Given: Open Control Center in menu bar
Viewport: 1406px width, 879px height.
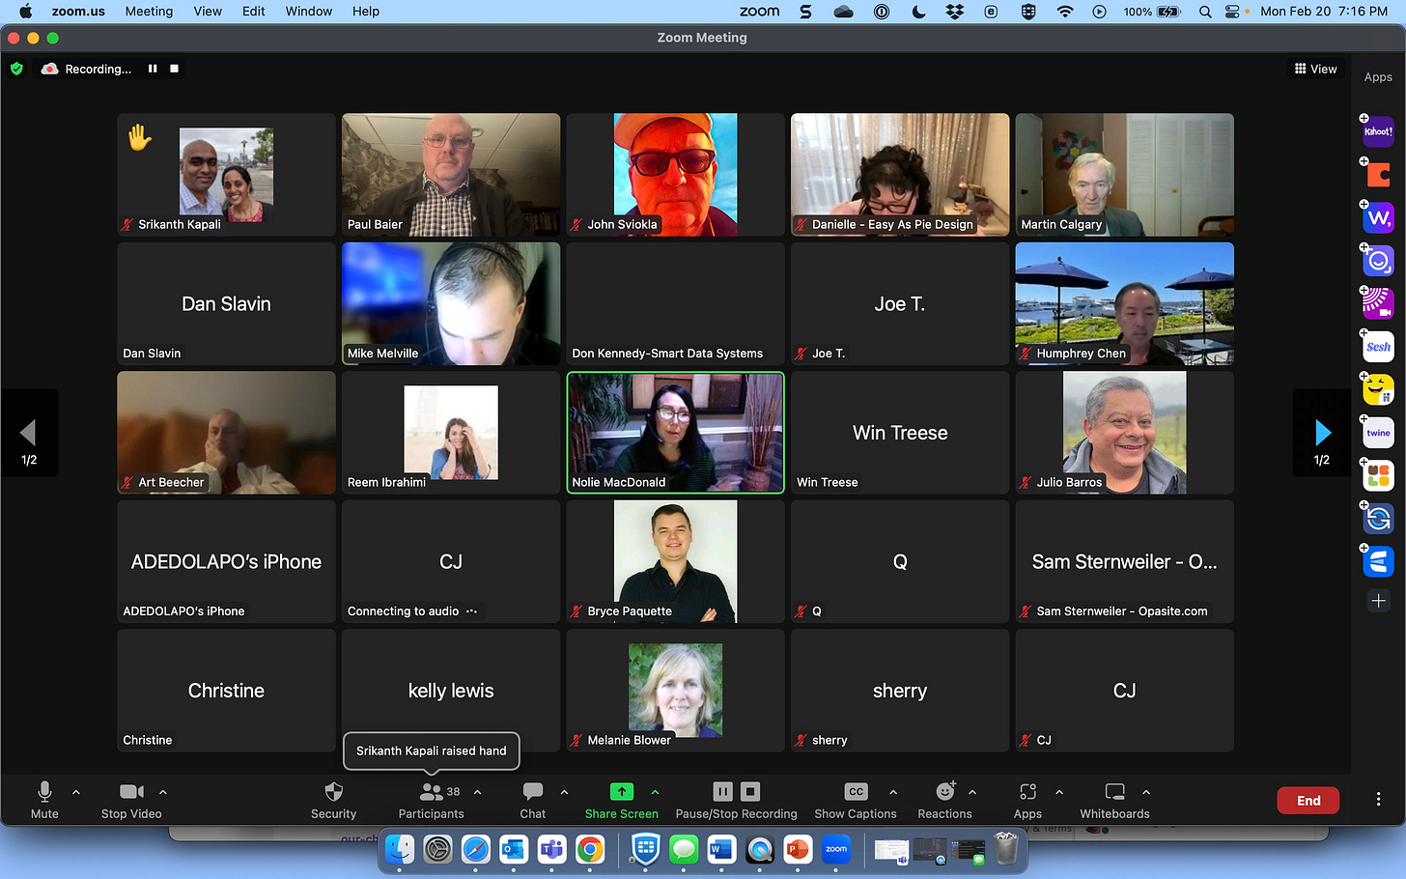Looking at the screenshot, I should pyautogui.click(x=1232, y=12).
